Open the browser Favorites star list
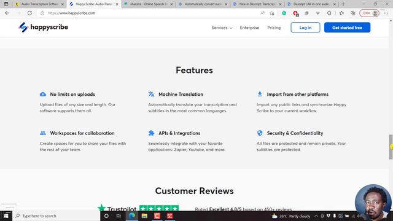Screen dimensions: 393x221 click(x=341, y=13)
